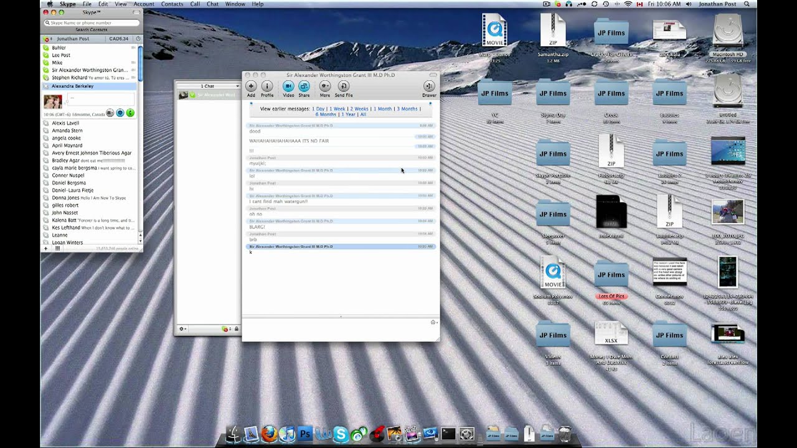Screen dimensions: 797x448
Task: Click the Add button in chat toolbar
Action: coord(251,86)
